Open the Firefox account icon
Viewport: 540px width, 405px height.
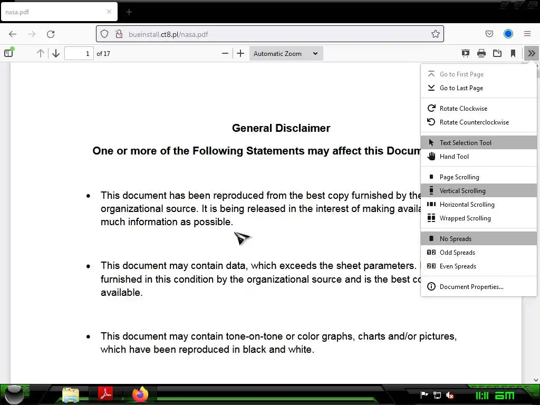click(x=508, y=34)
